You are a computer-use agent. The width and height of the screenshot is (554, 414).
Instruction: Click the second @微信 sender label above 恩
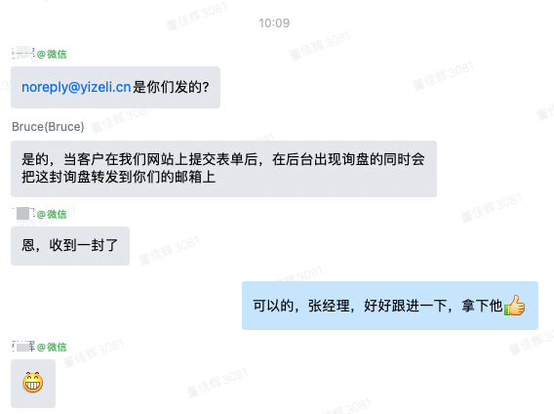coord(52,214)
